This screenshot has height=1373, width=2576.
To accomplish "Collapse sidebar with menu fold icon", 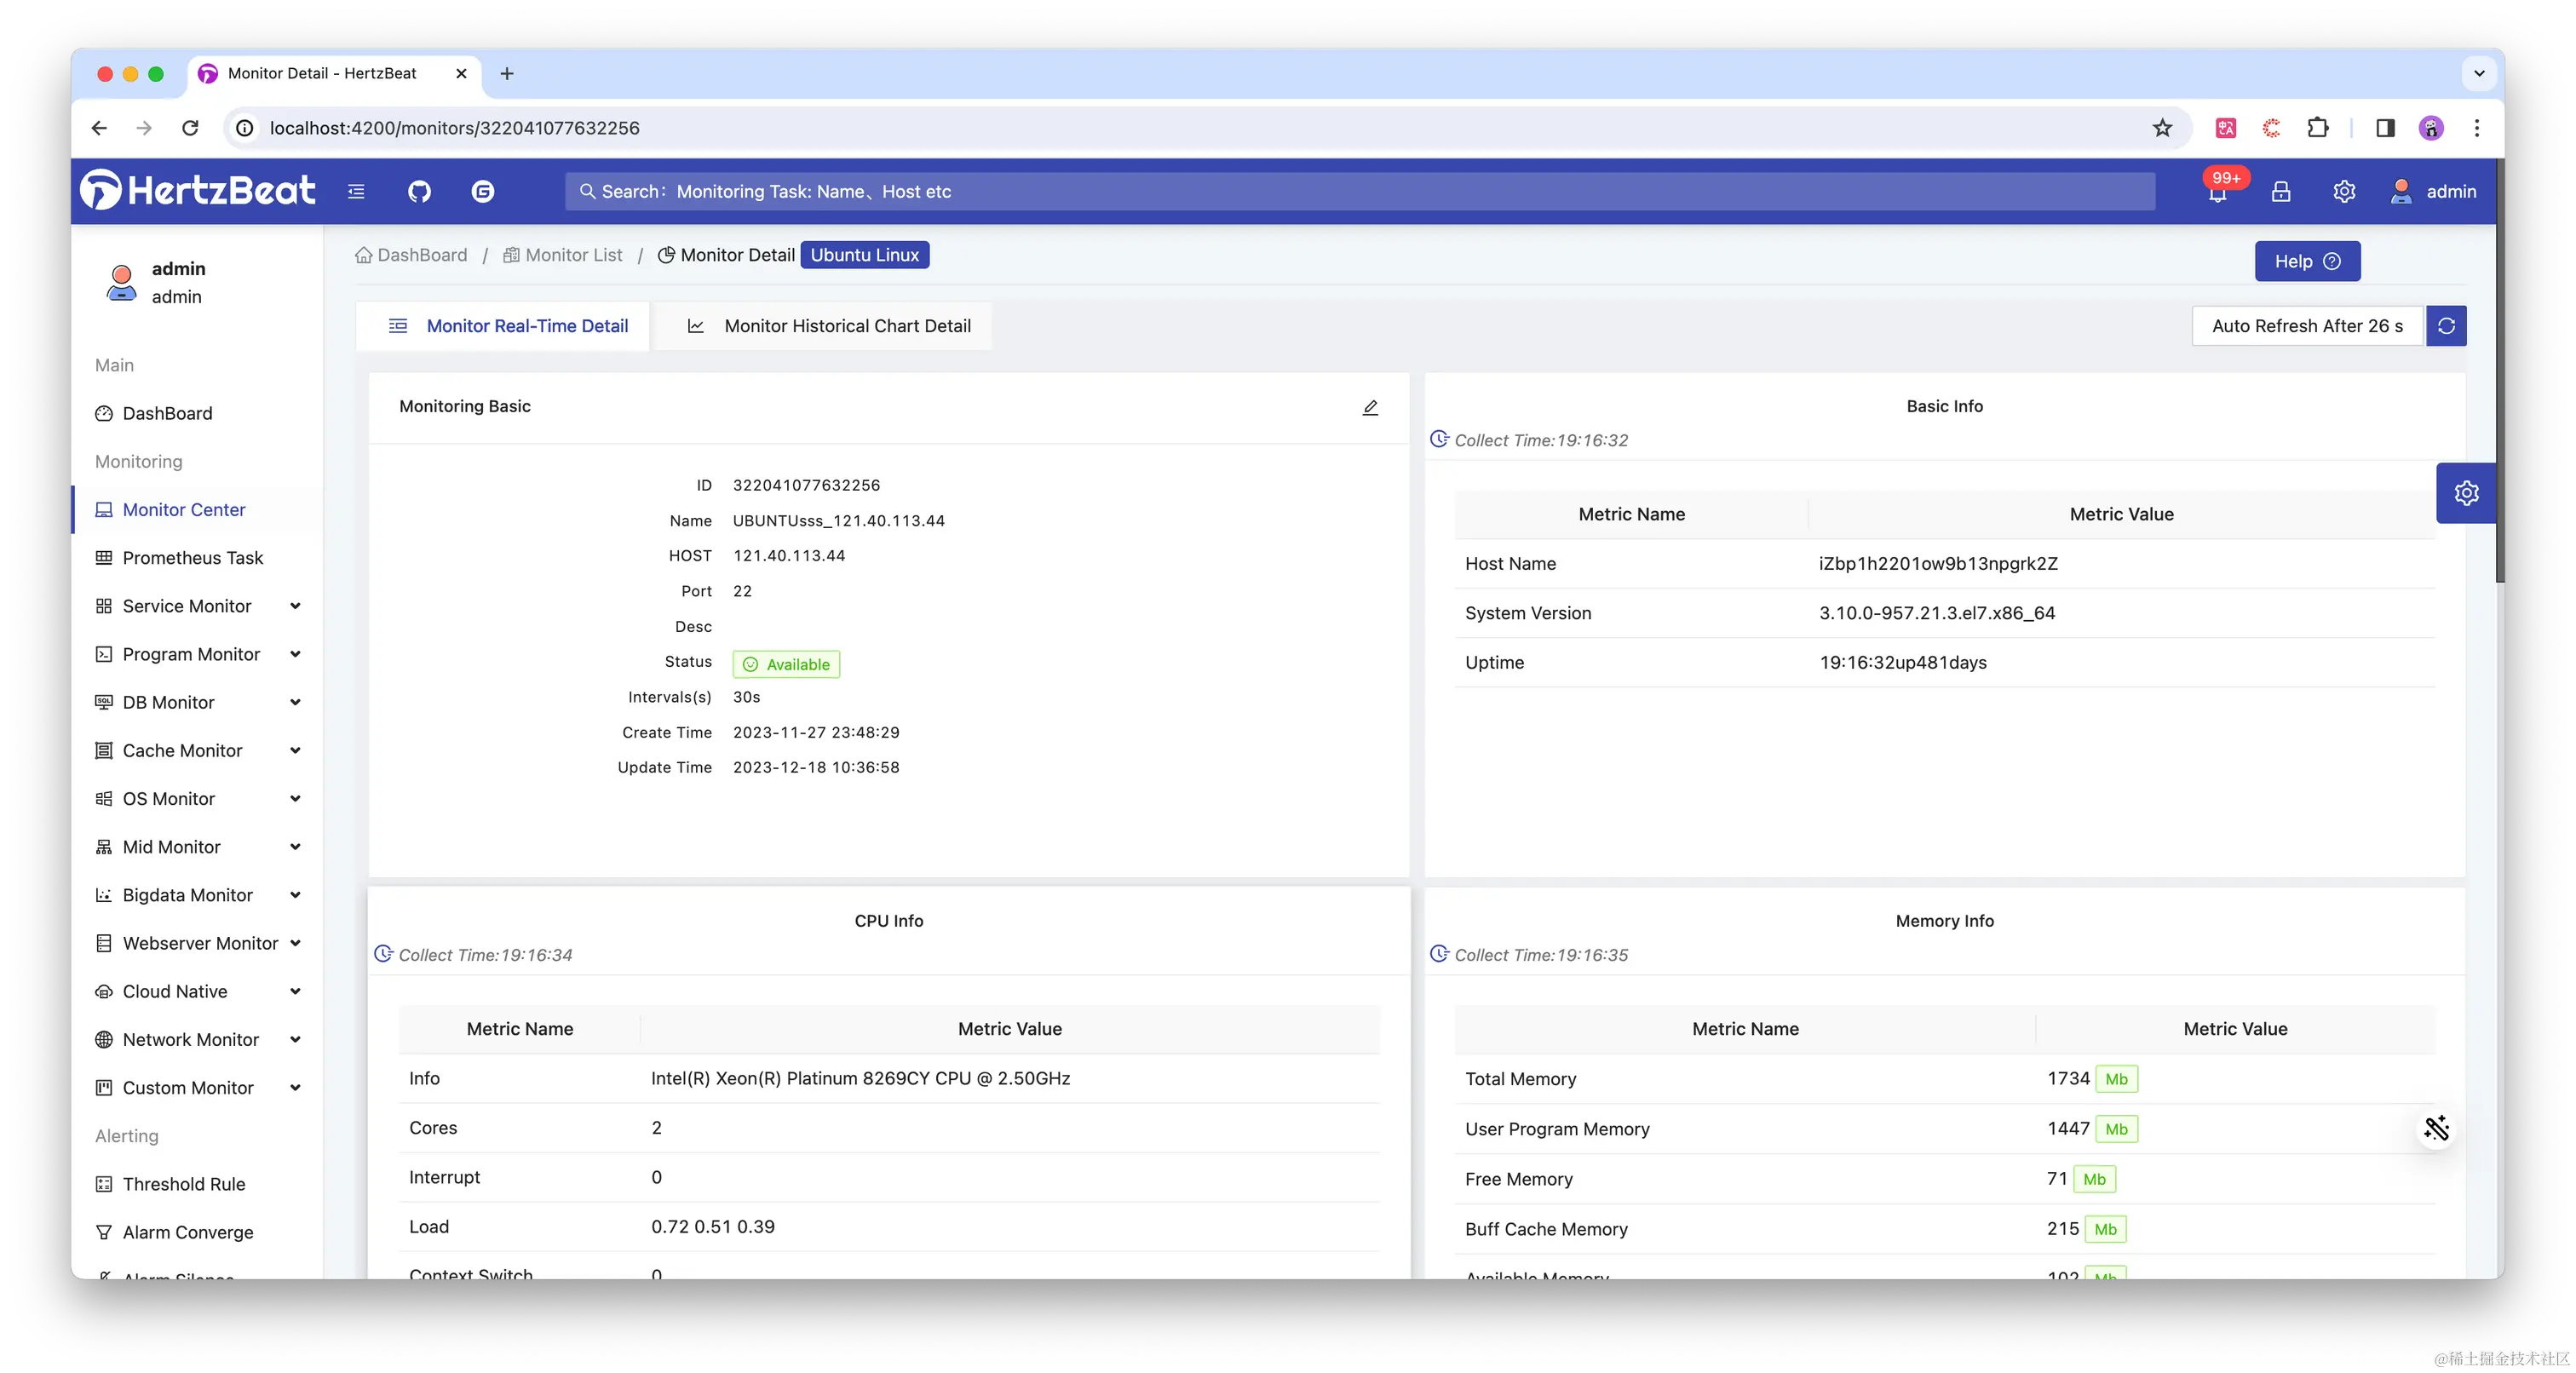I will (356, 191).
